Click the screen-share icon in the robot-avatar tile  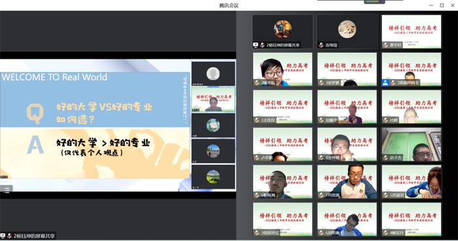pos(256,45)
